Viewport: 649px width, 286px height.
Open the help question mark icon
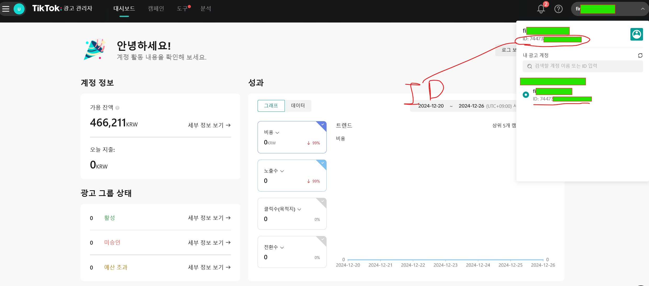[x=558, y=9]
